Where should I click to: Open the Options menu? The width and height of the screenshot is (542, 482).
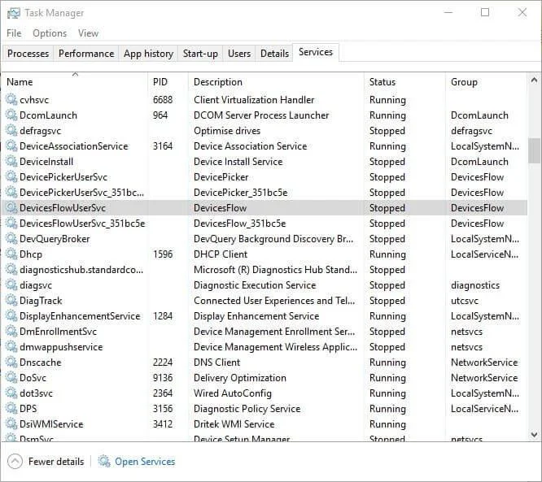[50, 33]
